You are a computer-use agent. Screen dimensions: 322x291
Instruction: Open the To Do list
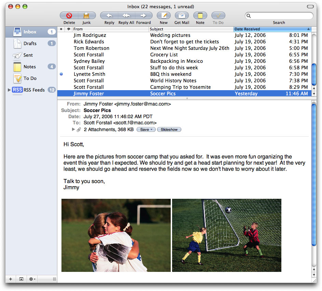pyautogui.click(x=31, y=78)
